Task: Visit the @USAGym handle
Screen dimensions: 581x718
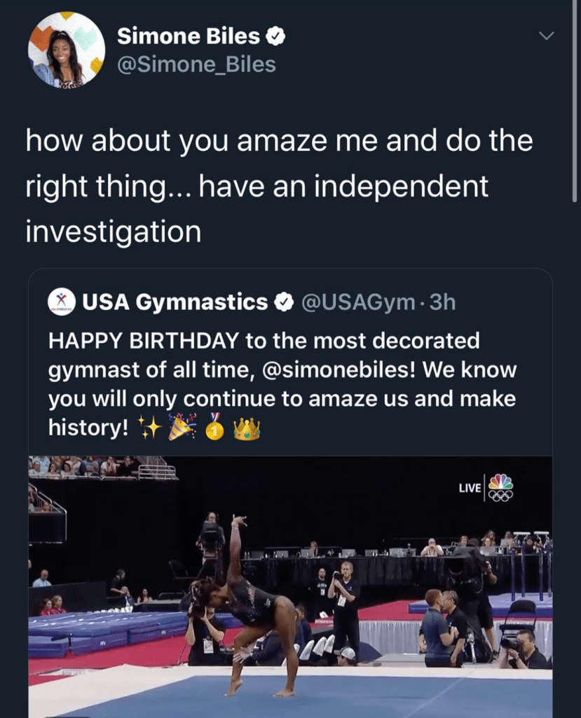Action: (357, 302)
